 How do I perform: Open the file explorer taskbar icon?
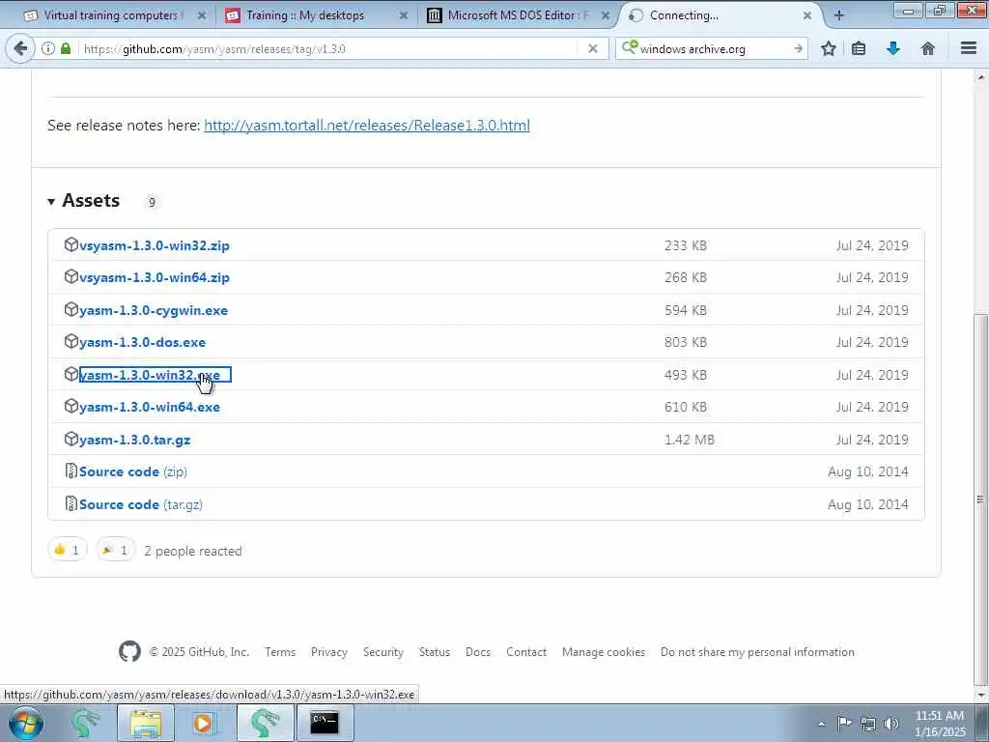tap(146, 723)
